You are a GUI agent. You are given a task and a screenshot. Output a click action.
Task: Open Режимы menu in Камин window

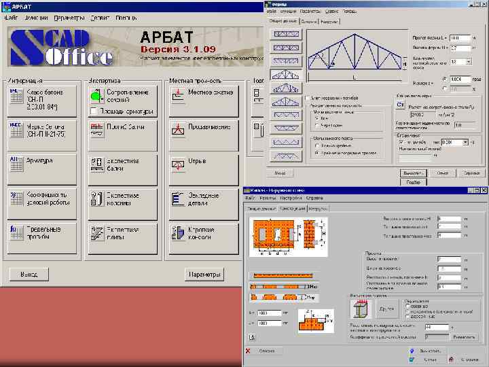pos(268,198)
